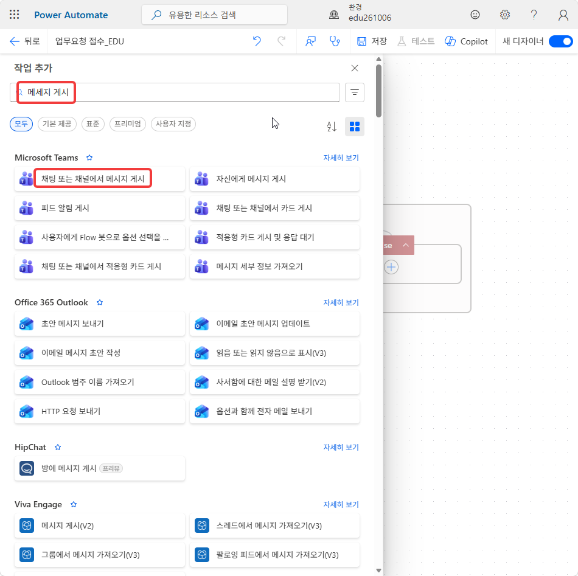The image size is (578, 576).
Task: Favorite the Microsoft Teams connector star
Action: [89, 158]
